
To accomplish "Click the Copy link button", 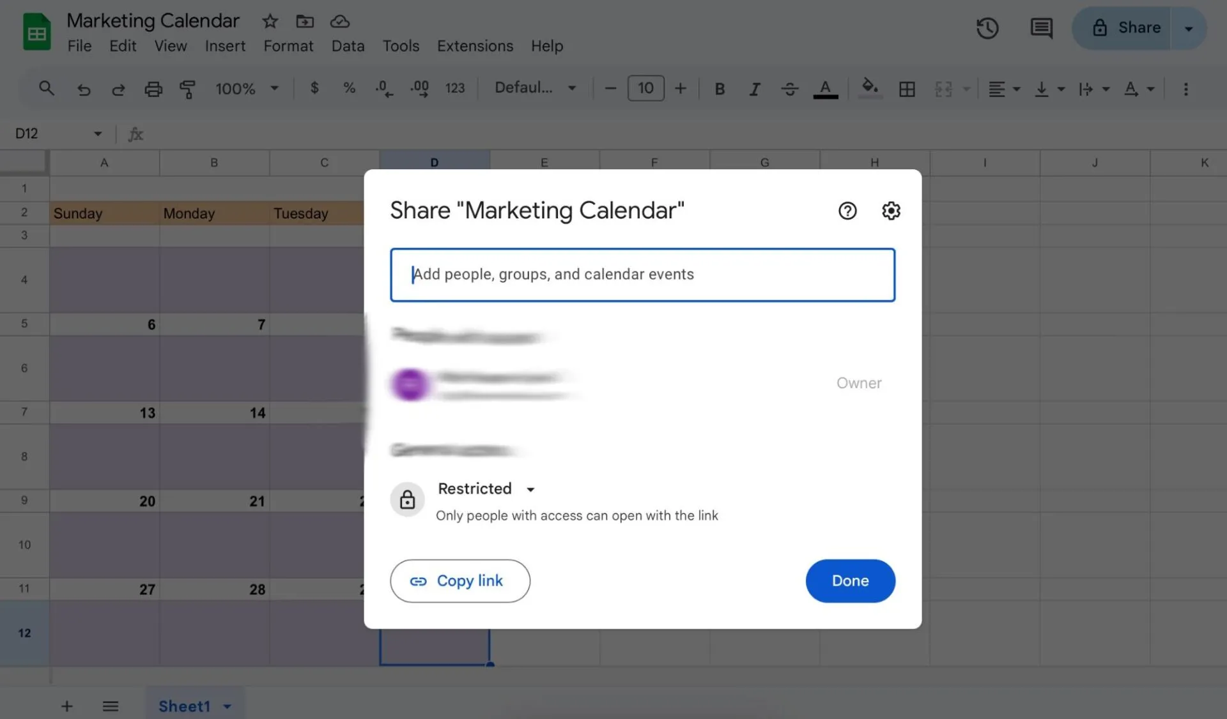I will (x=460, y=581).
